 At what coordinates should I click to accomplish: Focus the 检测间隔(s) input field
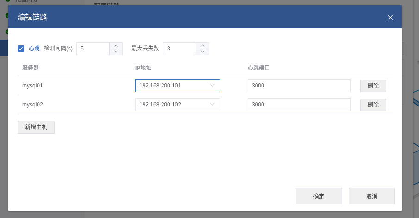click(x=93, y=49)
